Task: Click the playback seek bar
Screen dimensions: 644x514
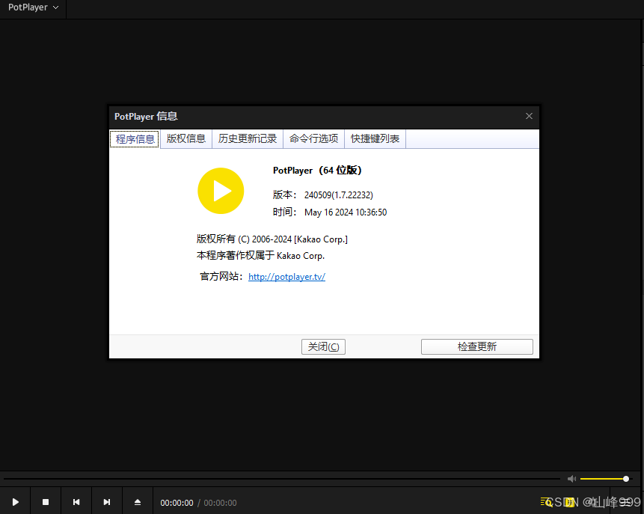Action: [282, 479]
